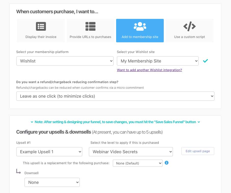
Task: Choose Provide URLs to purchases option
Action: 90,31
